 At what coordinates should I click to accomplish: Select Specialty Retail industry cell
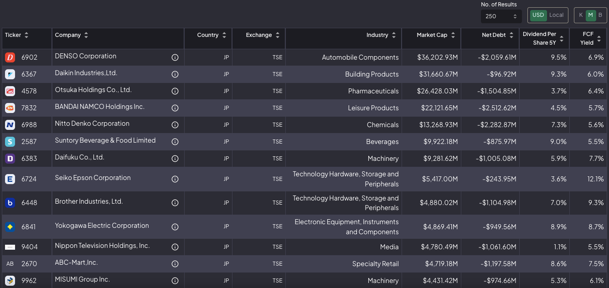click(x=376, y=264)
